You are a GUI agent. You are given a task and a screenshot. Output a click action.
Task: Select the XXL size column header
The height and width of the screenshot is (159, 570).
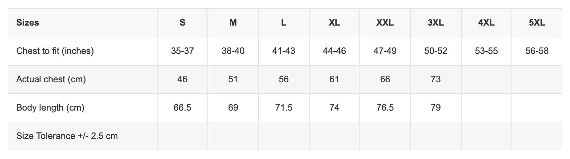385,23
